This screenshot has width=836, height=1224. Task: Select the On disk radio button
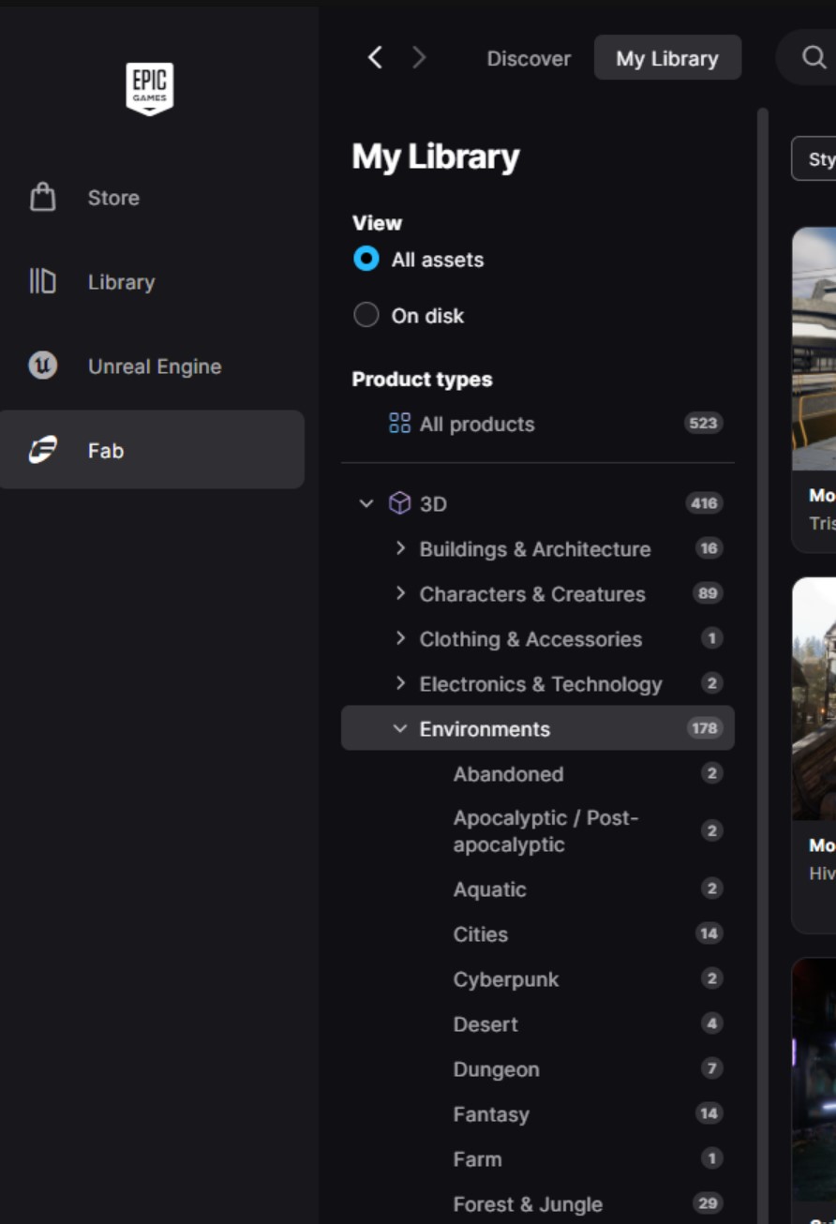pos(366,315)
